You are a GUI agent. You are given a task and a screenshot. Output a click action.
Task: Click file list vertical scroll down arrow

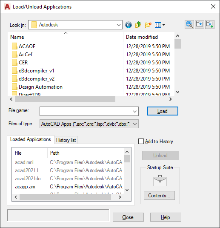[177, 92]
